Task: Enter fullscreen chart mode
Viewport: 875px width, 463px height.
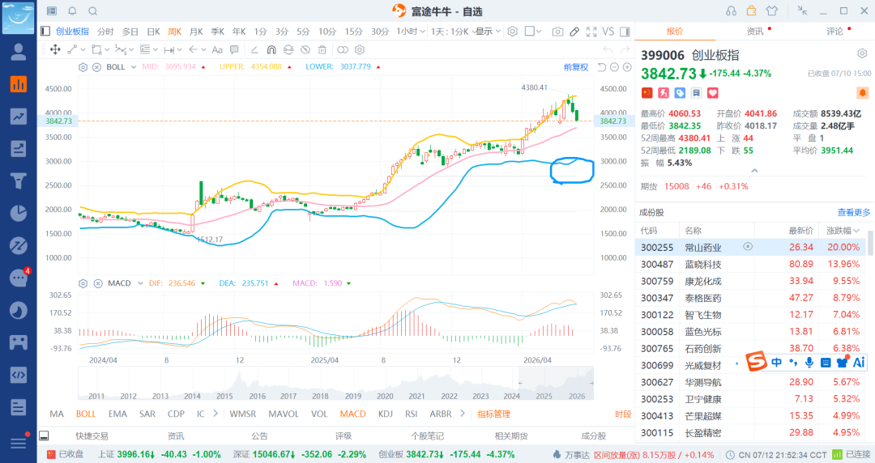Action: (591, 32)
